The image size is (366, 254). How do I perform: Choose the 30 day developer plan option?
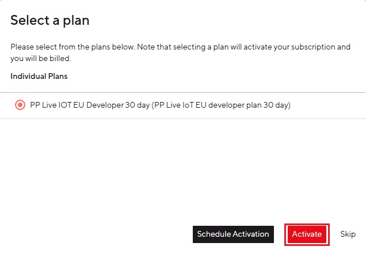pos(20,105)
